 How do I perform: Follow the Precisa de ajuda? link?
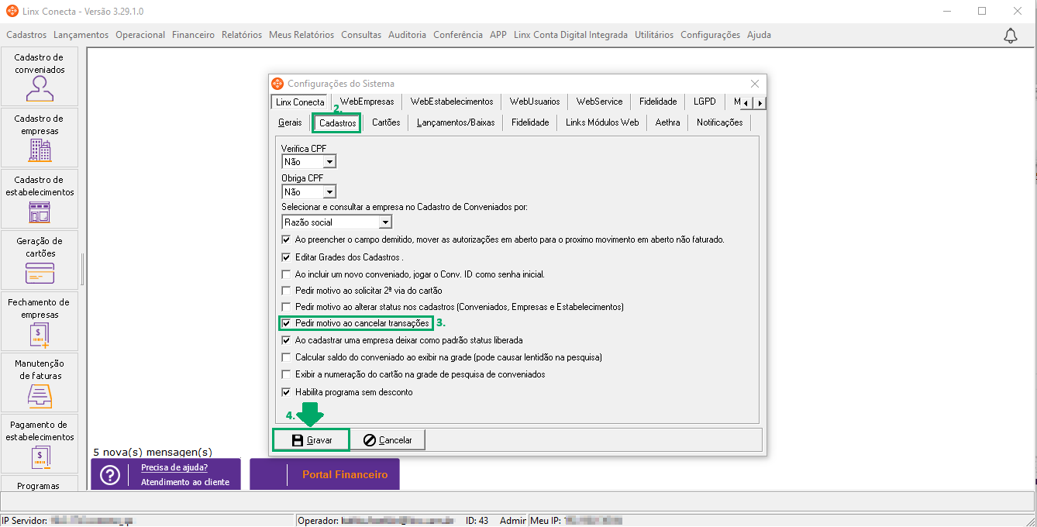(x=174, y=467)
